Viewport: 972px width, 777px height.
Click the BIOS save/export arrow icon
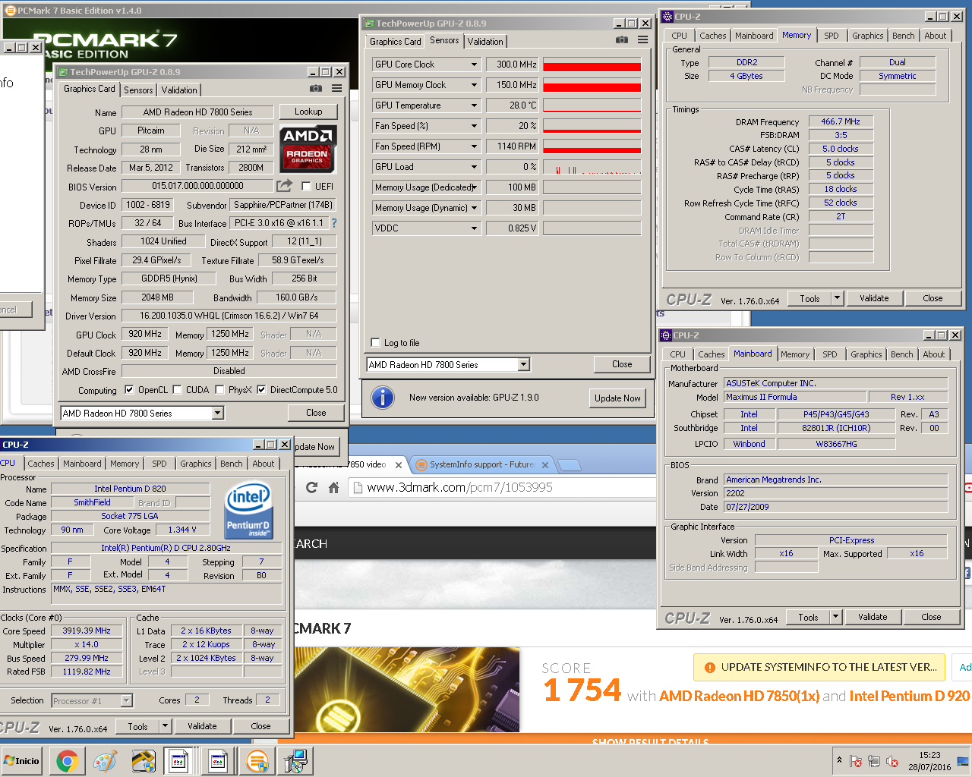point(285,186)
